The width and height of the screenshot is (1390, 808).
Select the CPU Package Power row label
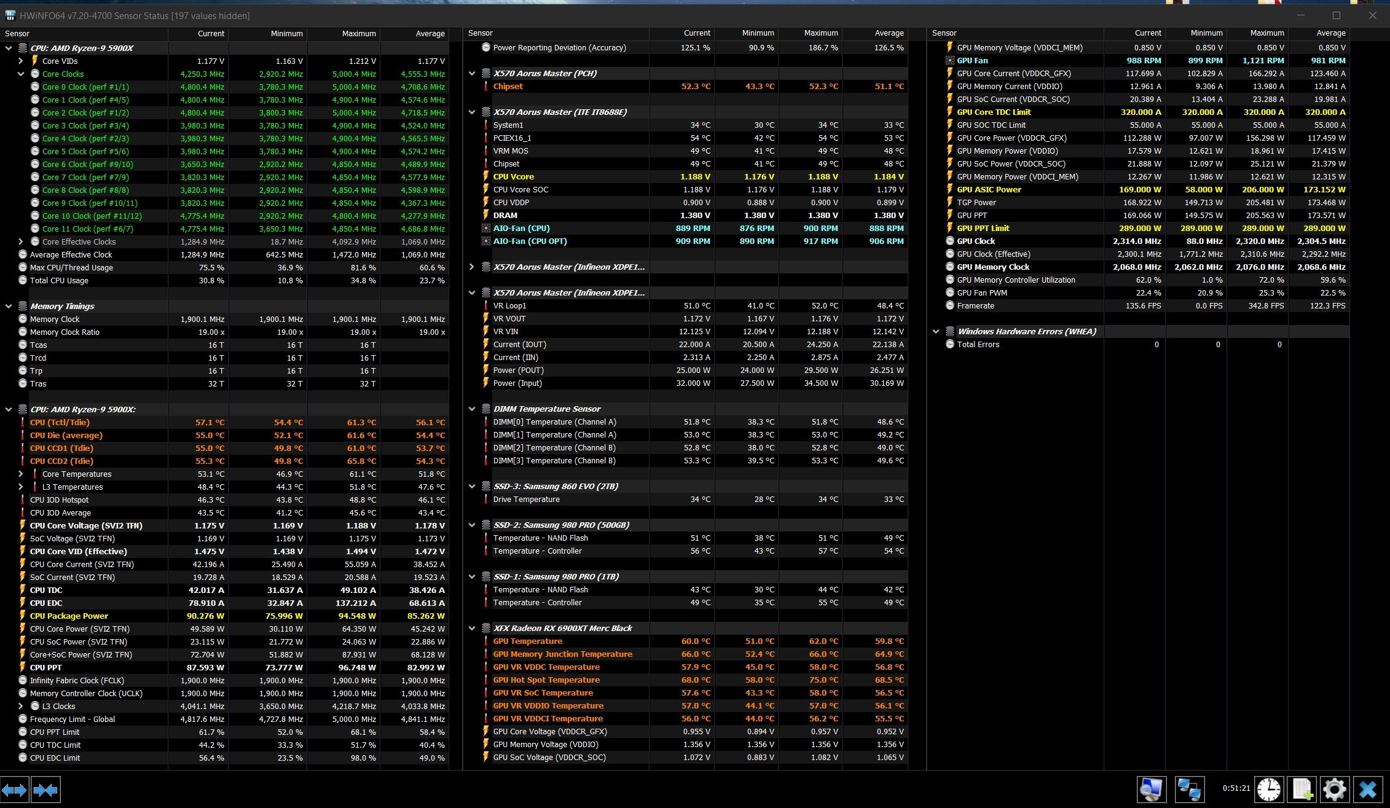pos(69,616)
